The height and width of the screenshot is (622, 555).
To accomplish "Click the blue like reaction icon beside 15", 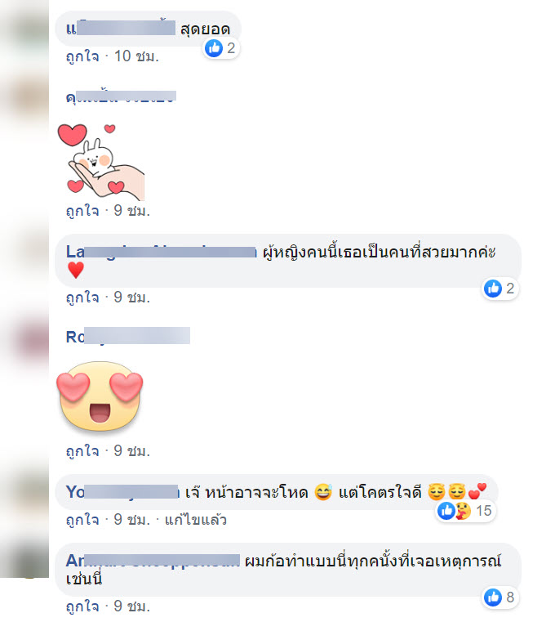I will (446, 511).
